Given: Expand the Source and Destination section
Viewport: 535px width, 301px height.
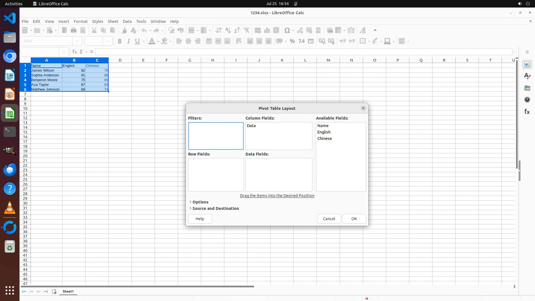Looking at the screenshot, I should [215, 208].
